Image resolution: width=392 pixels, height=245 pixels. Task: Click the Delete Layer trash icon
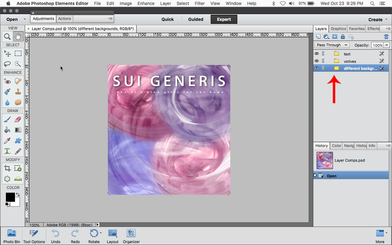point(386,36)
